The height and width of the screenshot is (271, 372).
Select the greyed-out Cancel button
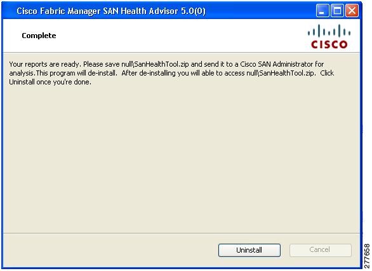click(x=321, y=250)
